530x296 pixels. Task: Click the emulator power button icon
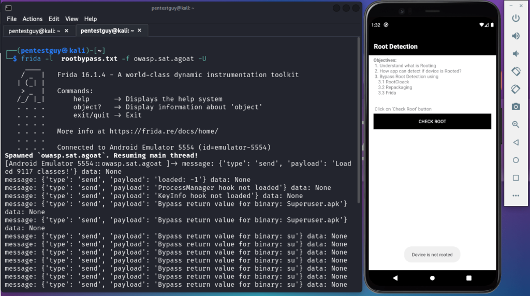(516, 18)
